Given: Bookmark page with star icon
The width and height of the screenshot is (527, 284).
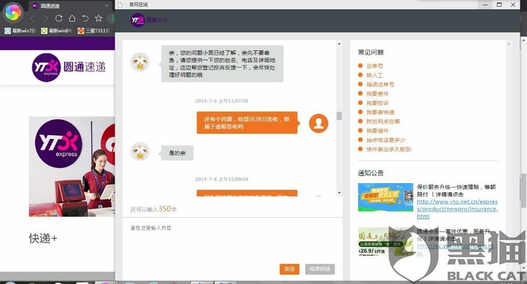Looking at the screenshot, I should pos(98,18).
